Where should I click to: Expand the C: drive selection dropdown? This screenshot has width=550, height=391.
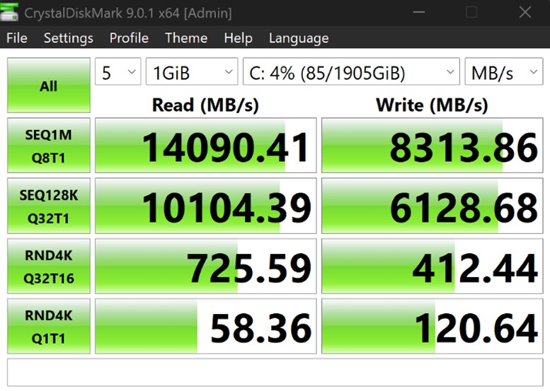351,71
